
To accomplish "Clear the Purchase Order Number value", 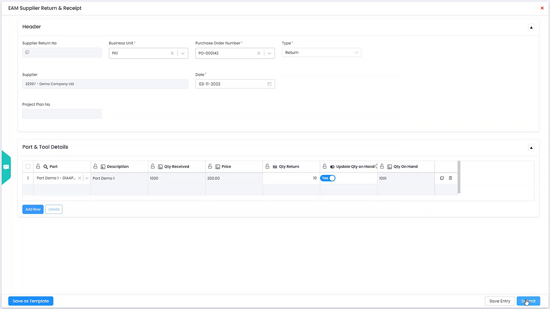I will tap(258, 53).
